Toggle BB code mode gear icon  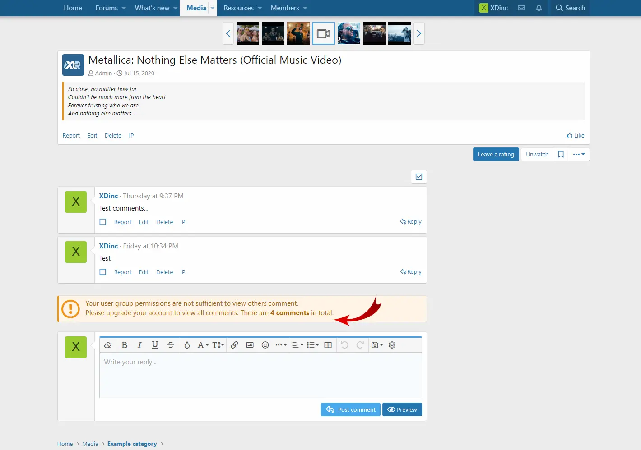click(x=392, y=345)
